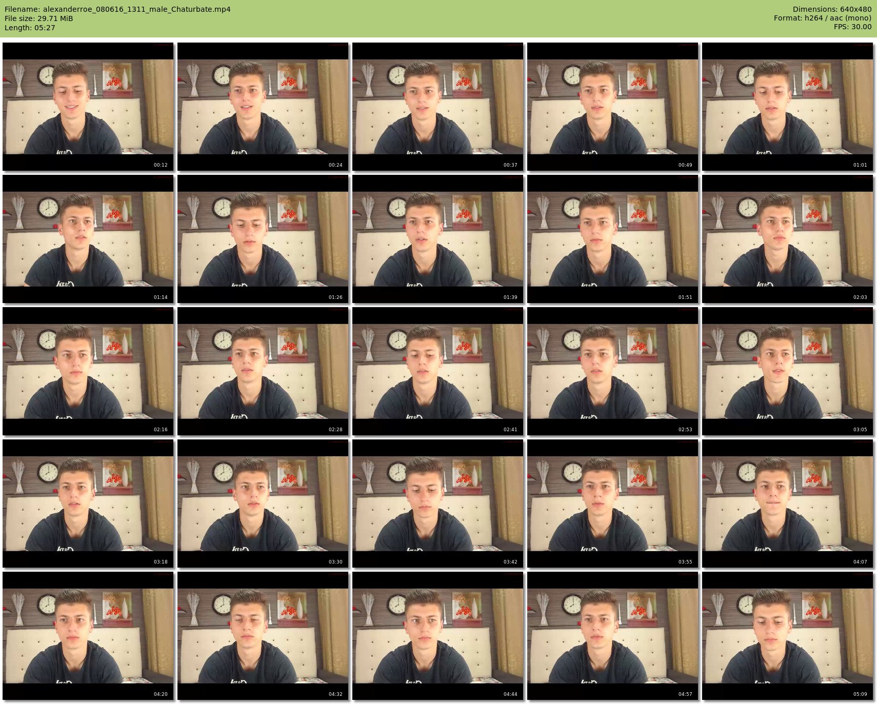This screenshot has height=704, width=877.
Task: Click the thumbnail marked 02:03
Action: coord(787,239)
